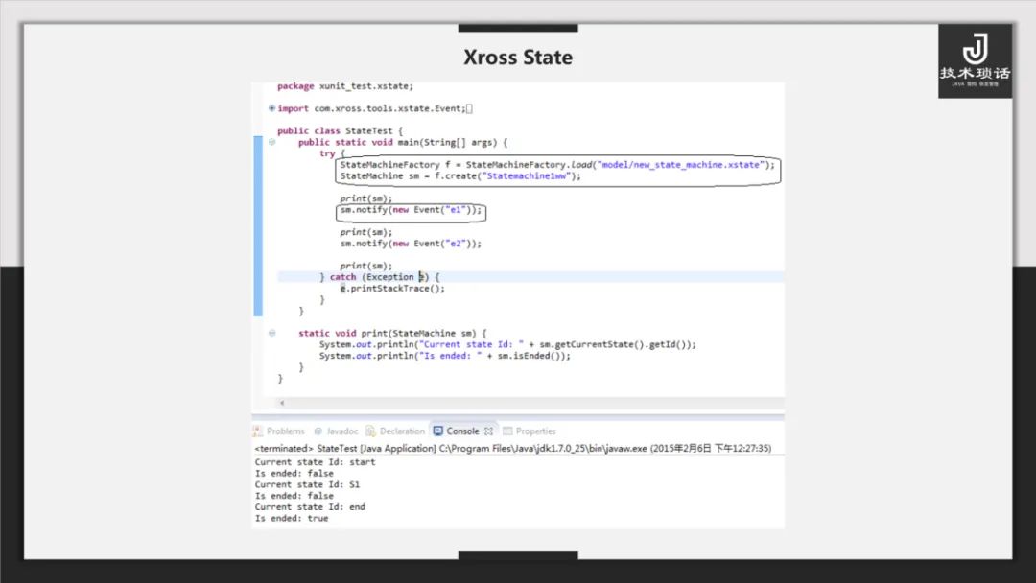Click console output 'Is ended: true'
This screenshot has width=1036, height=583.
click(292, 519)
